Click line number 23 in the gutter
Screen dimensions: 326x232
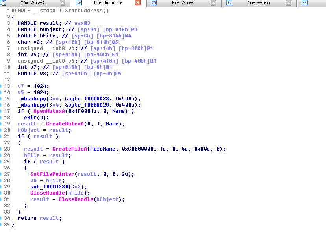click(7, 149)
